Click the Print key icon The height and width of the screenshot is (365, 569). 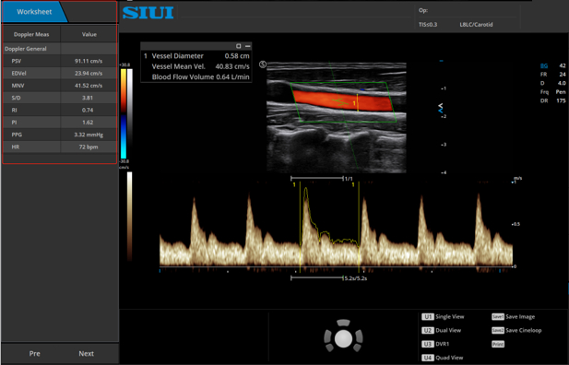tap(498, 344)
